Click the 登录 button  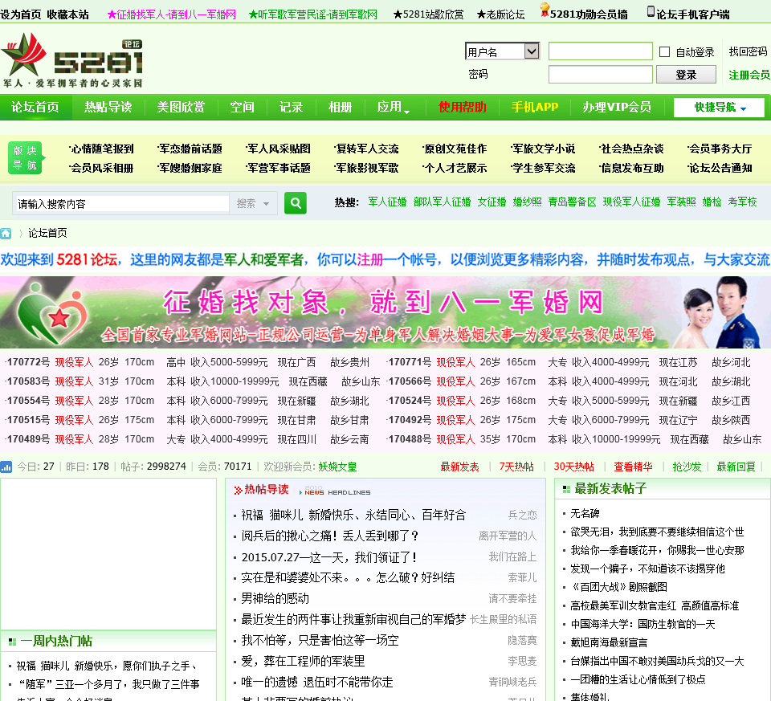(686, 75)
